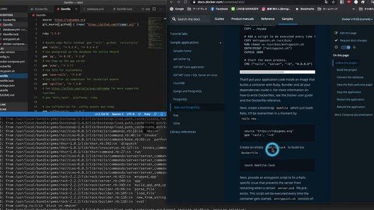374x210 pixels.
Task: Open the Samples docs tab
Action: [288, 19]
